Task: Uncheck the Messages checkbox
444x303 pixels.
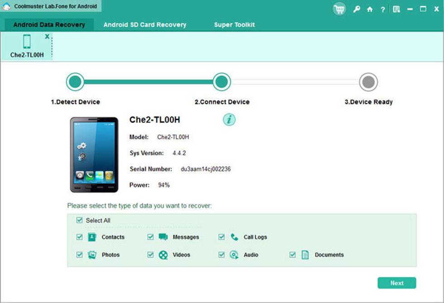Action: (x=150, y=237)
